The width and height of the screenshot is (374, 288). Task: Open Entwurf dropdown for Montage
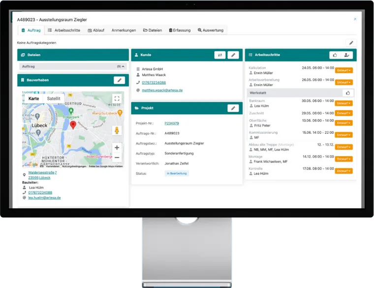coord(343,159)
